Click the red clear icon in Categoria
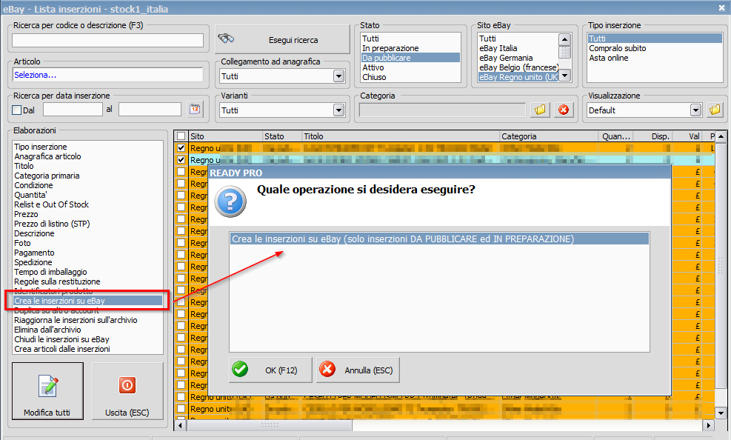Viewport: 731px width, 440px height. point(564,110)
